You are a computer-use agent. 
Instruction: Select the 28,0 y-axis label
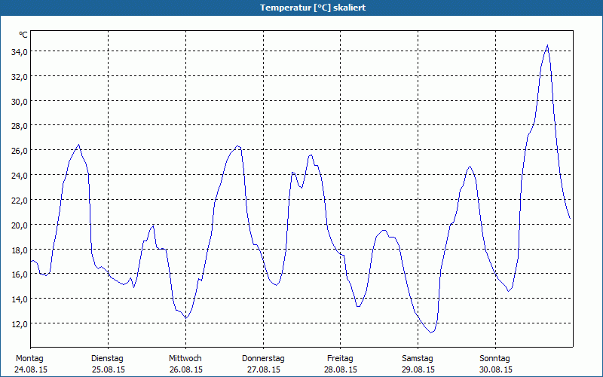point(20,126)
